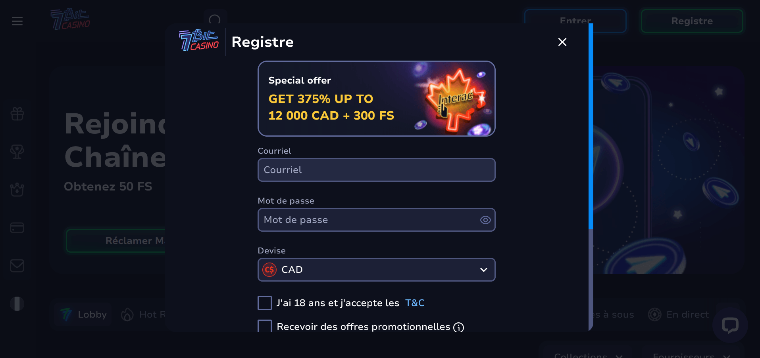760x358 pixels.
Task: Switch to the En direct tab
Action: pos(678,314)
